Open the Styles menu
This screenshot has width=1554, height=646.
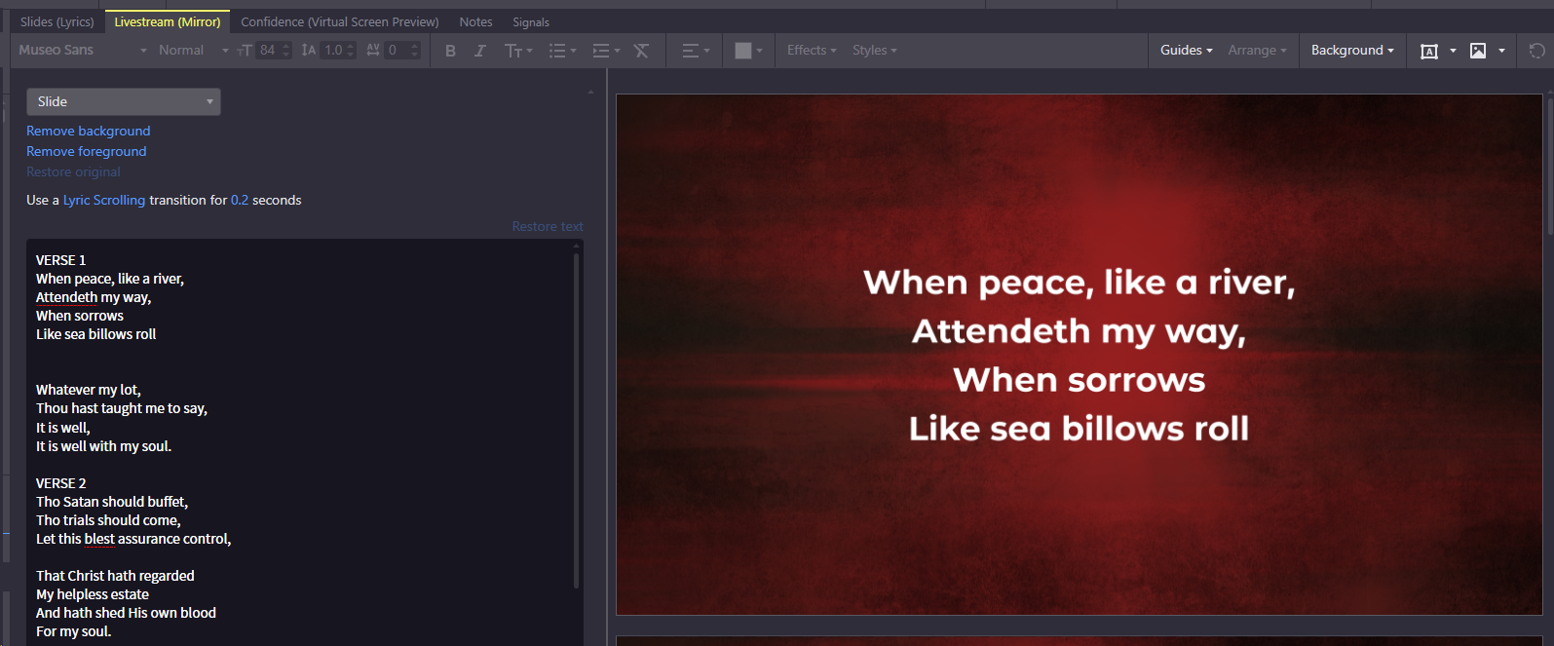874,50
